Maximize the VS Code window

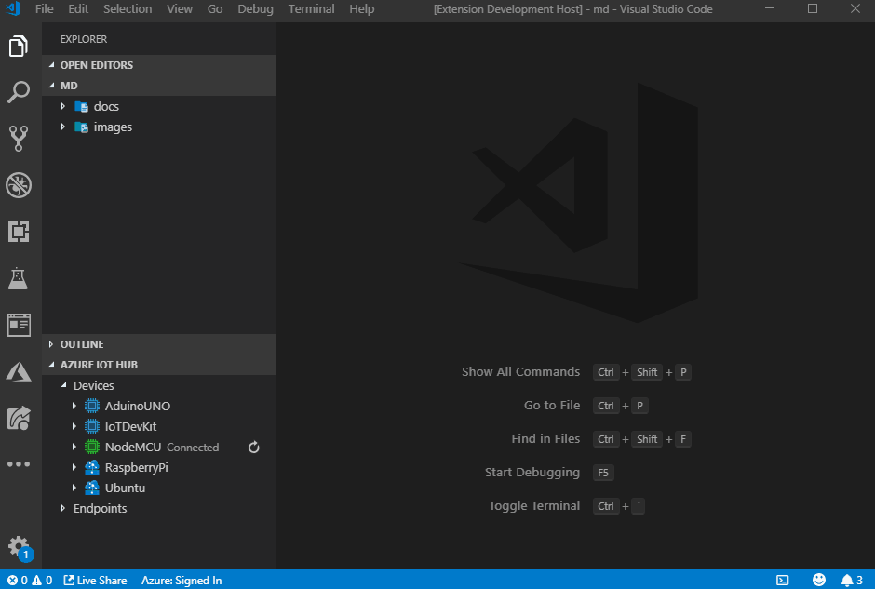tap(813, 8)
